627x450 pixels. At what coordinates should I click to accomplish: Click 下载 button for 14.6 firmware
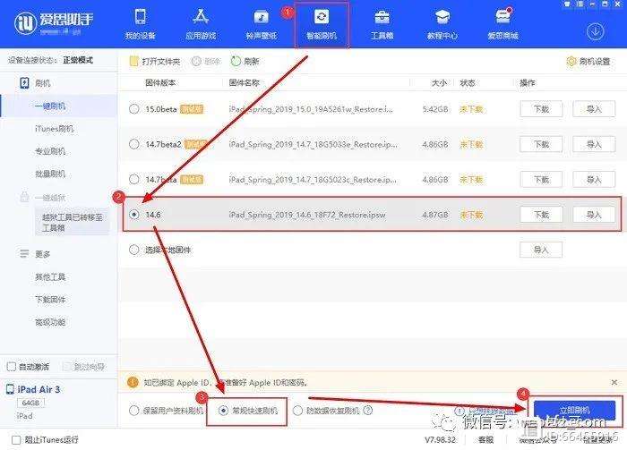pos(541,215)
